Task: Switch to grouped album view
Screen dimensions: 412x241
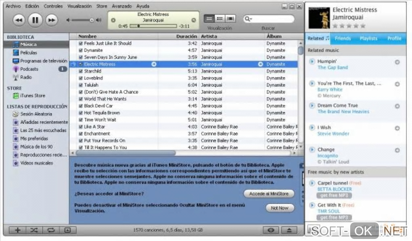Action: click(220, 19)
